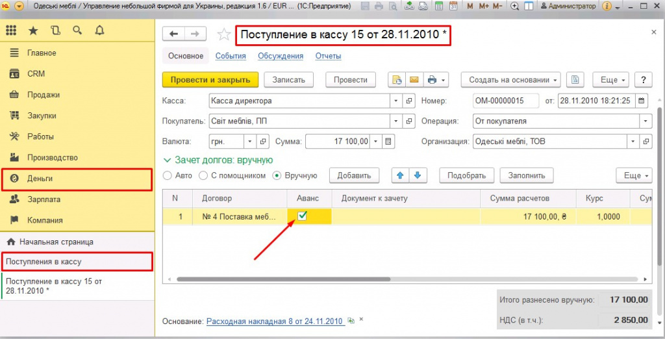Screen dimensions: 665x339
Task: Switch to the События tab
Action: tap(231, 56)
